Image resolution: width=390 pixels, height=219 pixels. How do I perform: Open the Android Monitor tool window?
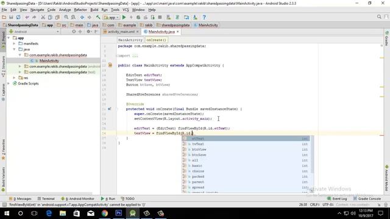coord(77,199)
